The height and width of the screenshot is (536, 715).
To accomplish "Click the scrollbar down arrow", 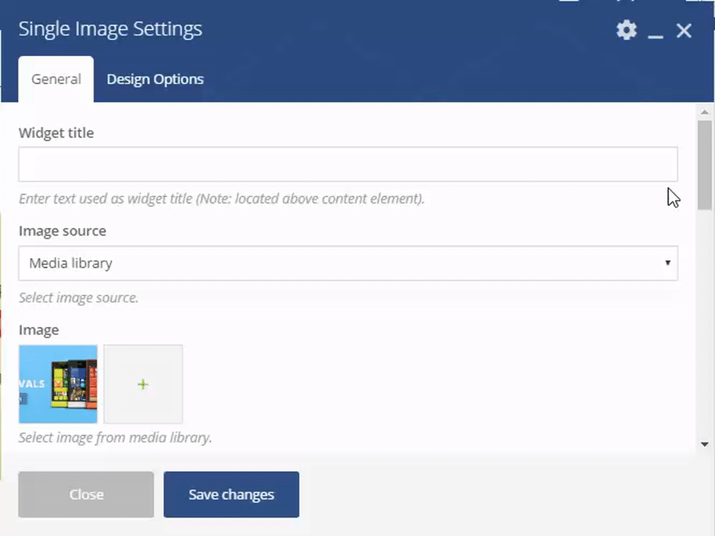I will [704, 444].
